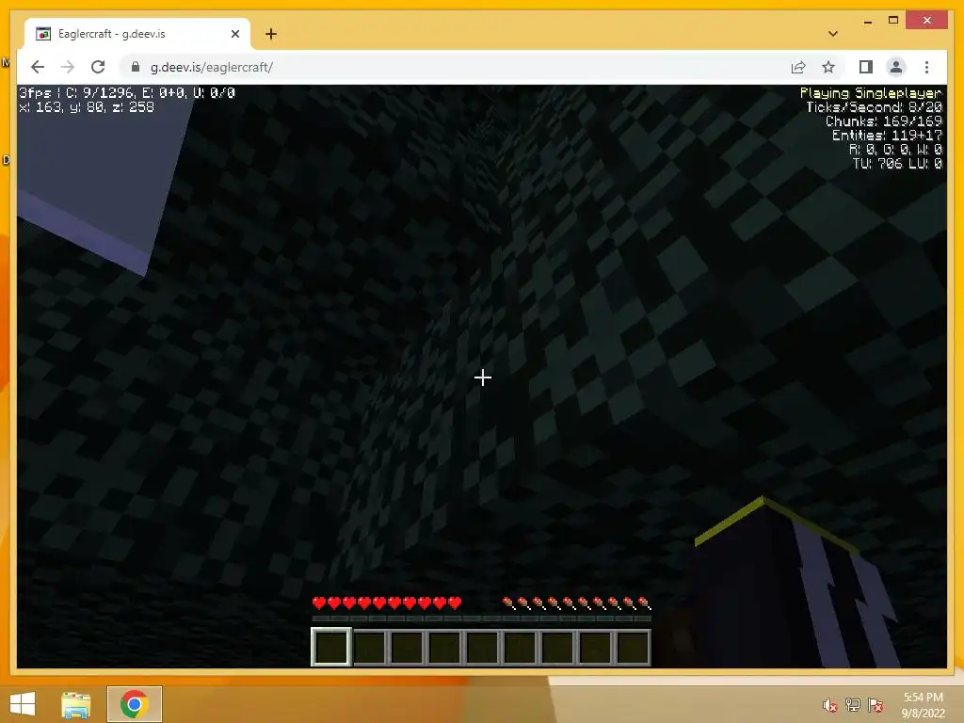View site info via the lock icon
Image resolution: width=964 pixels, height=723 pixels.
point(136,67)
